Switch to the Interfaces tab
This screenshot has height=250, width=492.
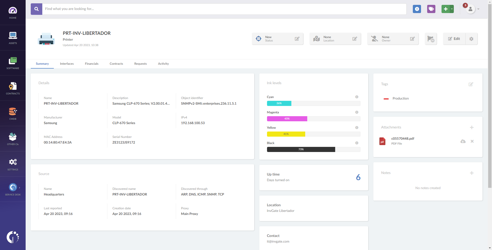[67, 64]
